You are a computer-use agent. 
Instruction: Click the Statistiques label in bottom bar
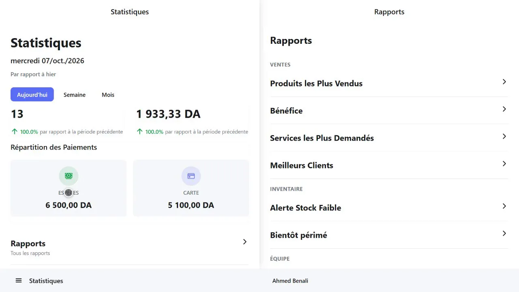pos(46,281)
